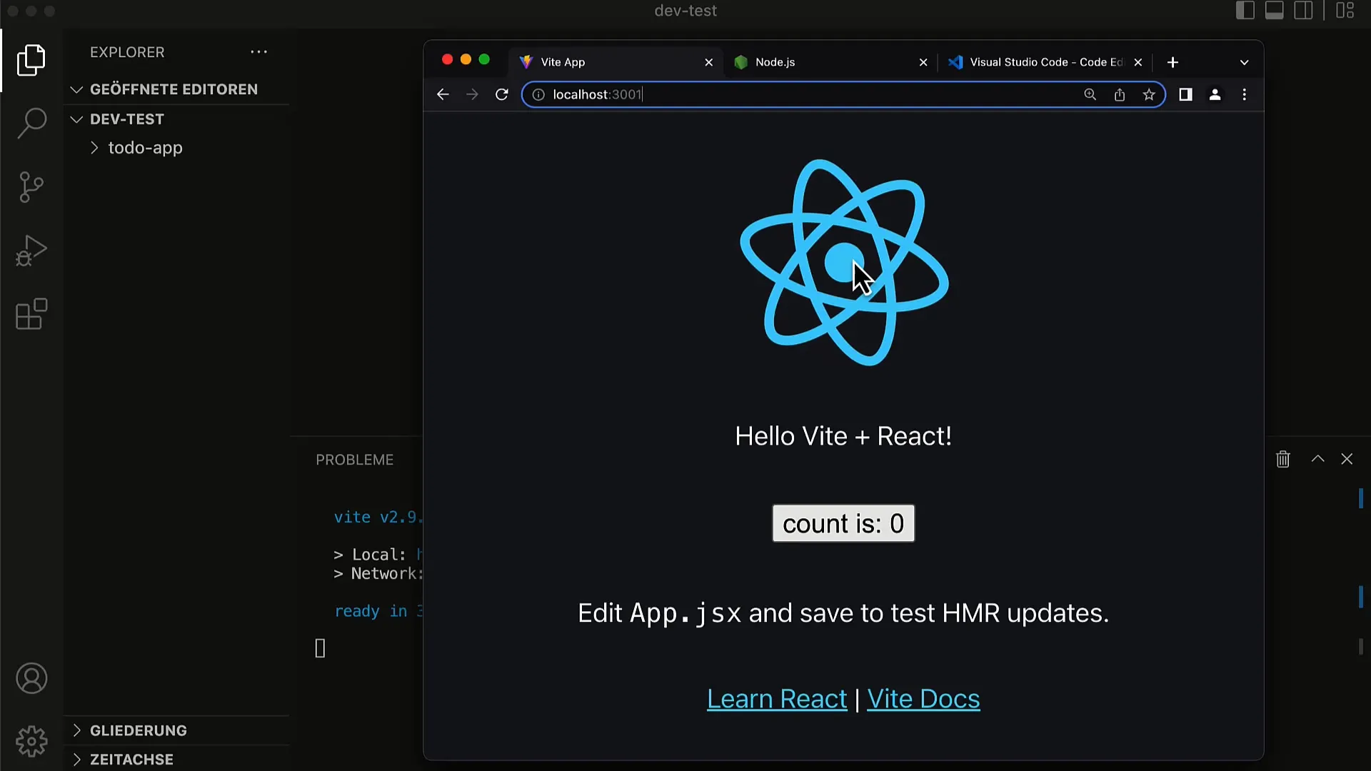Toggle primary sidebar layout icon in title bar

point(1245,11)
